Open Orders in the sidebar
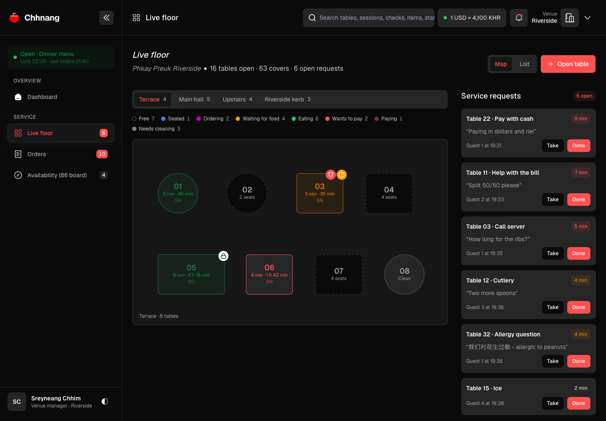This screenshot has width=606, height=421. pyautogui.click(x=61, y=154)
